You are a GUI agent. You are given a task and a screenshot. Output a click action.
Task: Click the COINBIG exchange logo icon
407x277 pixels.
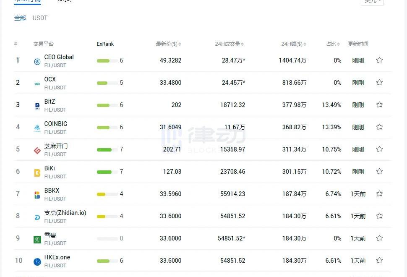37,128
